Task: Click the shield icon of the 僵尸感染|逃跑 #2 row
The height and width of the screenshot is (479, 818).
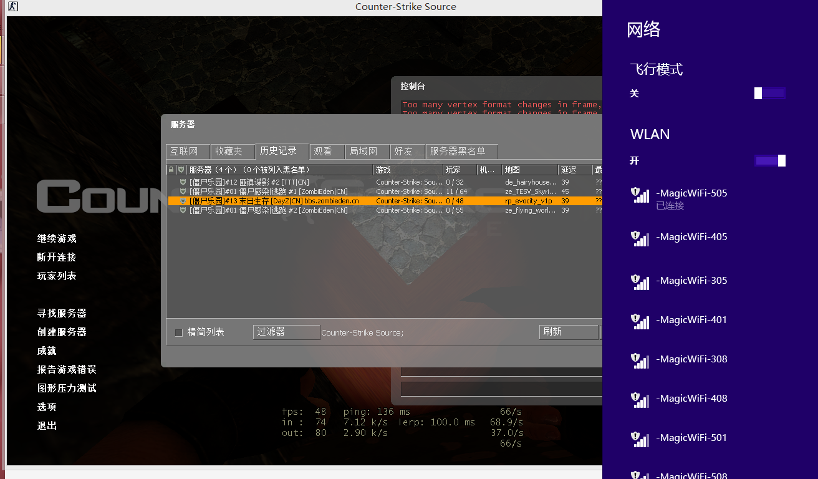Action: [x=183, y=210]
